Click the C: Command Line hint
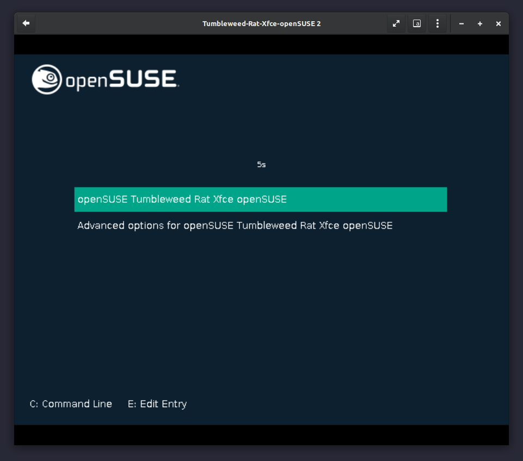Image resolution: width=523 pixels, height=461 pixels. click(71, 404)
